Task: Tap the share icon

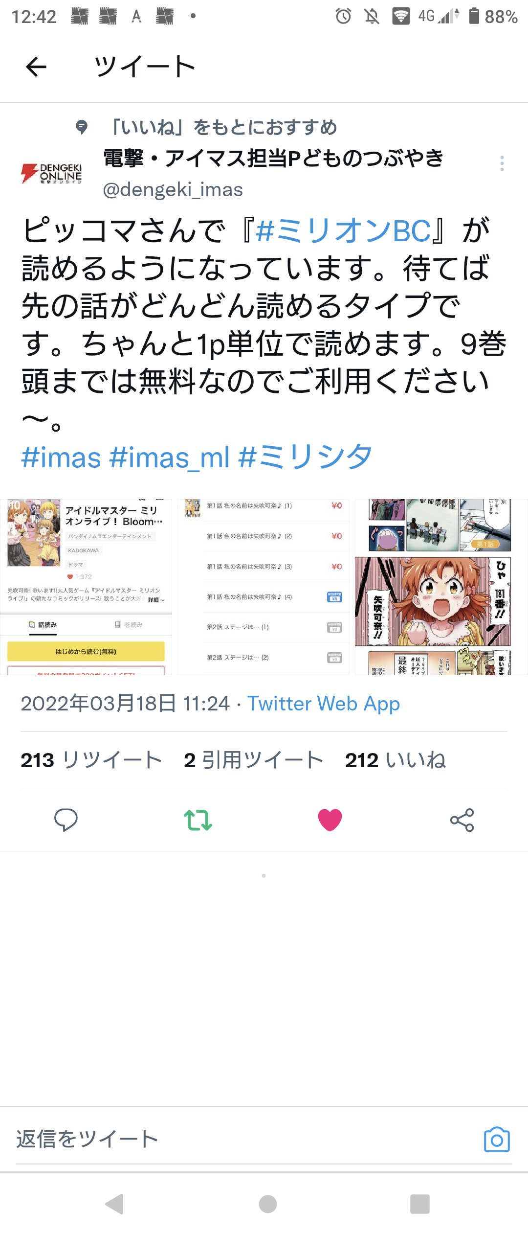Action: [x=462, y=820]
